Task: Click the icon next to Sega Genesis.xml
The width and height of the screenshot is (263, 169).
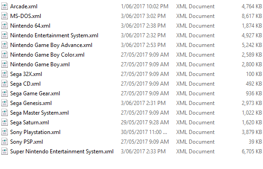Action: pyautogui.click(x=5, y=103)
